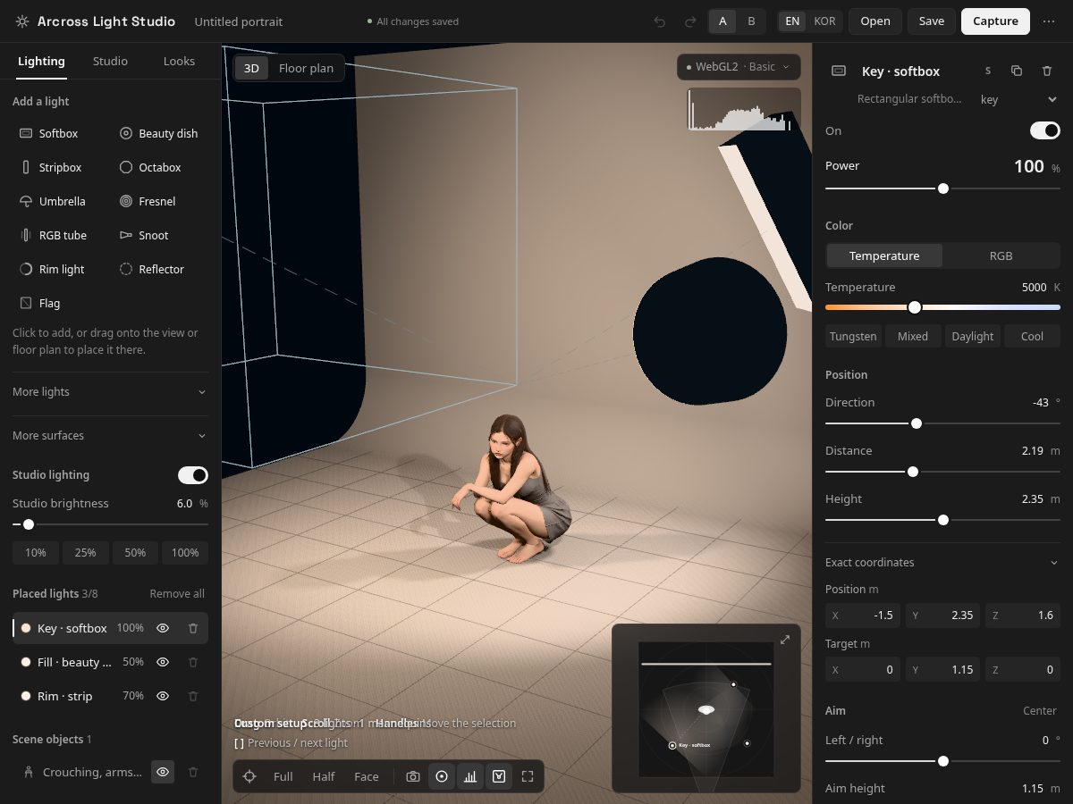
Task: Hide the Fill beauty light
Action: point(163,662)
